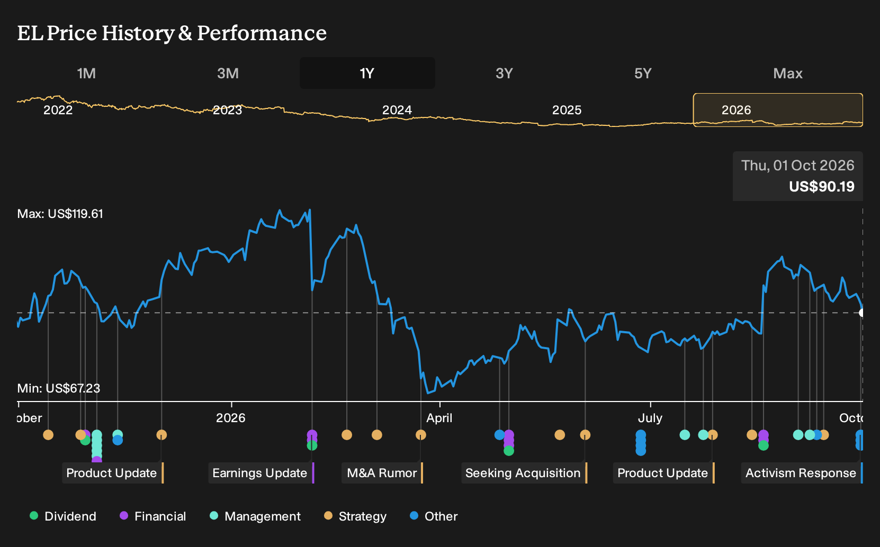This screenshot has width=880, height=547.
Task: Select the active 1Y tab
Action: click(367, 73)
